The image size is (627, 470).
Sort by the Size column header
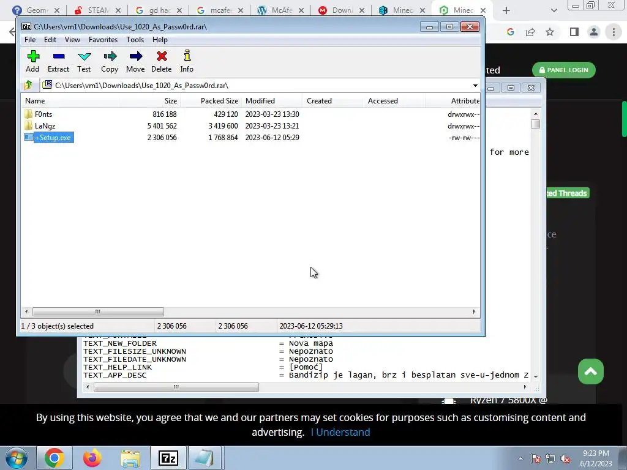[149, 101]
